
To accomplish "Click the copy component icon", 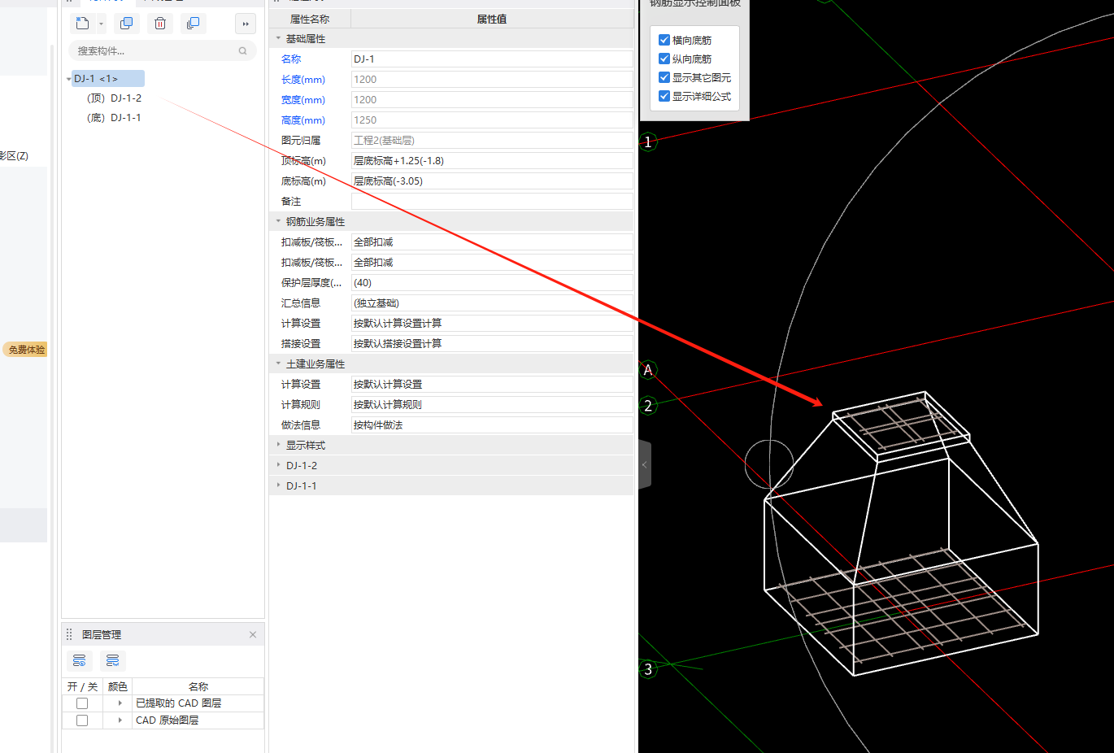I will (126, 24).
